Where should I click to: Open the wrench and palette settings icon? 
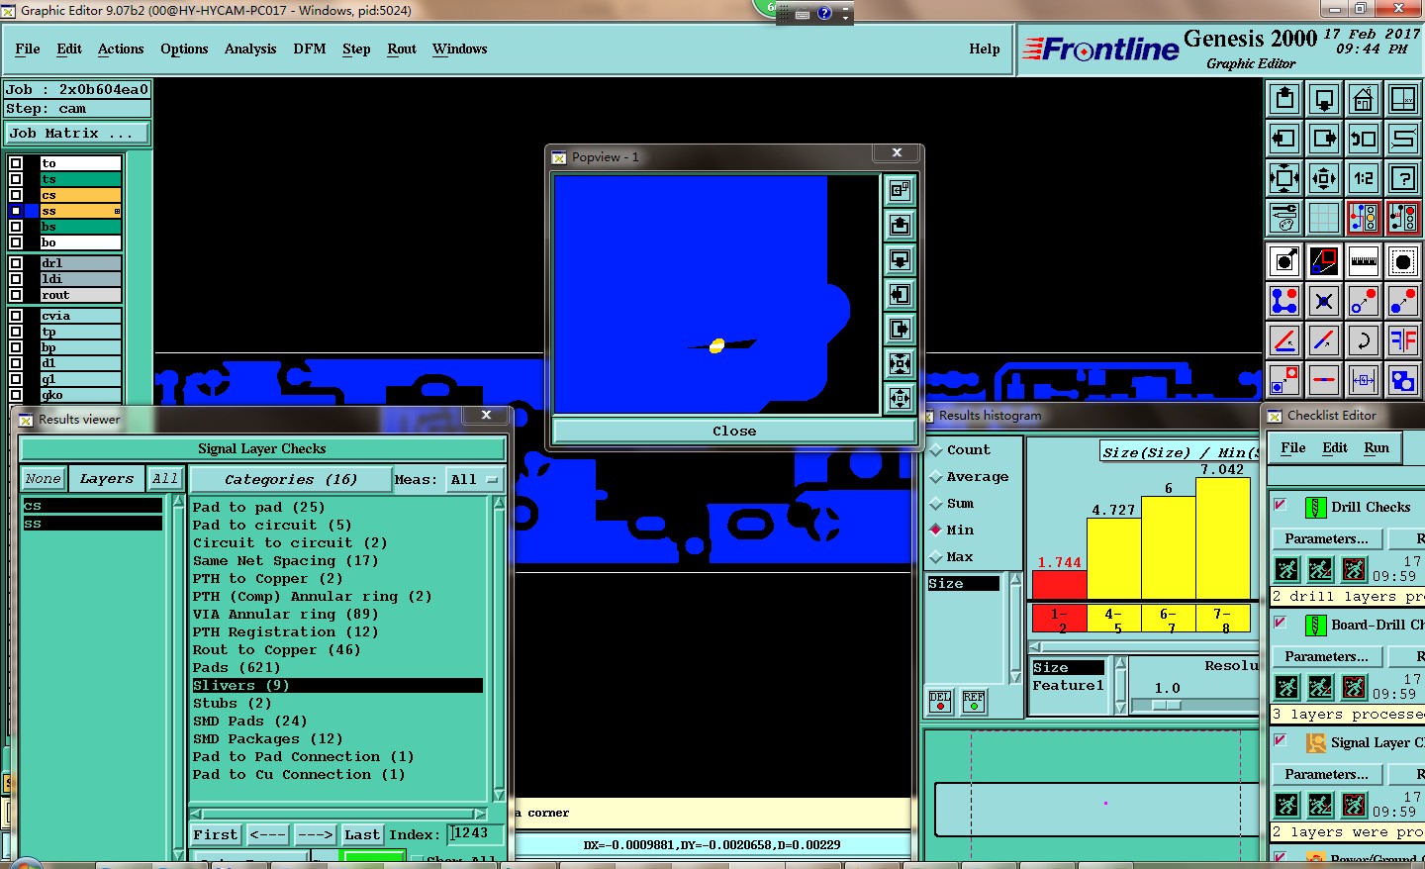tap(1284, 217)
